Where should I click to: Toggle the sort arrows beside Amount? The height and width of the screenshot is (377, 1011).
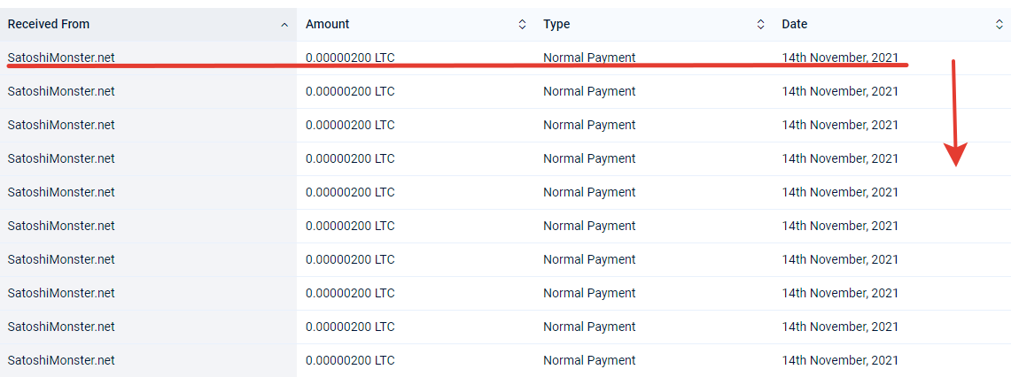click(x=522, y=25)
